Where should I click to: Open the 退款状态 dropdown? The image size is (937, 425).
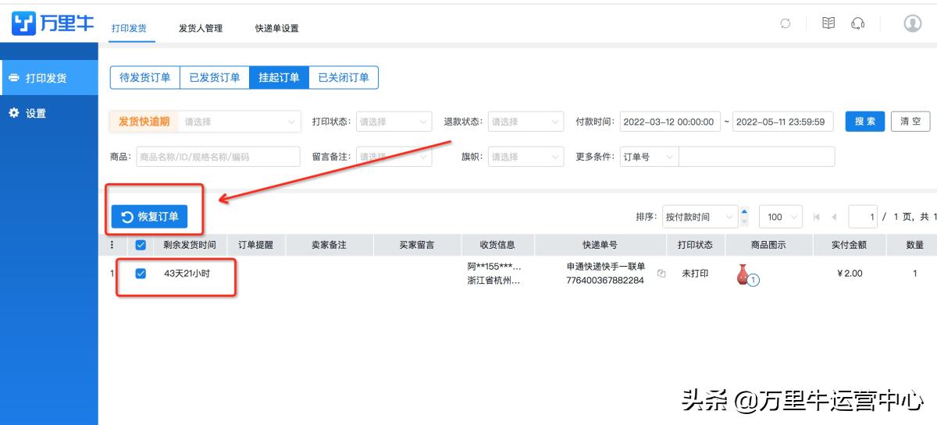pos(526,122)
